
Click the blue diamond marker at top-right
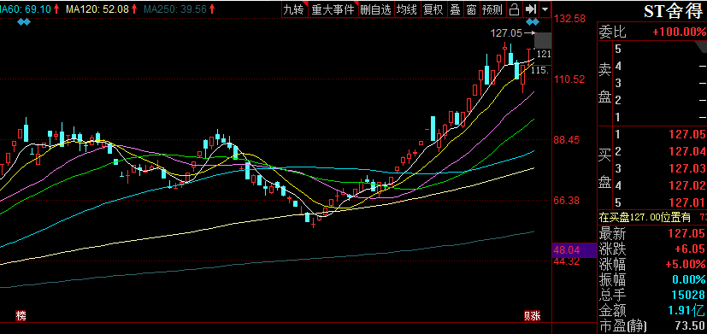[533, 21]
